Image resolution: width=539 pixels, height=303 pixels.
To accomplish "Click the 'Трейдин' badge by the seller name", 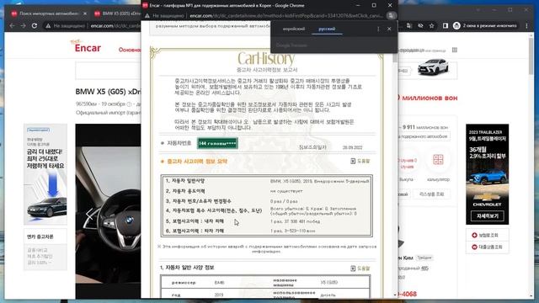I will (x=424, y=258).
